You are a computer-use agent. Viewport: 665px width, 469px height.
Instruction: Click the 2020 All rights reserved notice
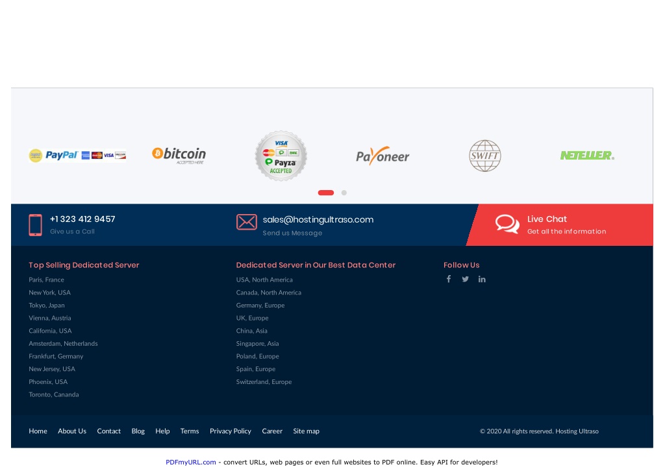(539, 431)
